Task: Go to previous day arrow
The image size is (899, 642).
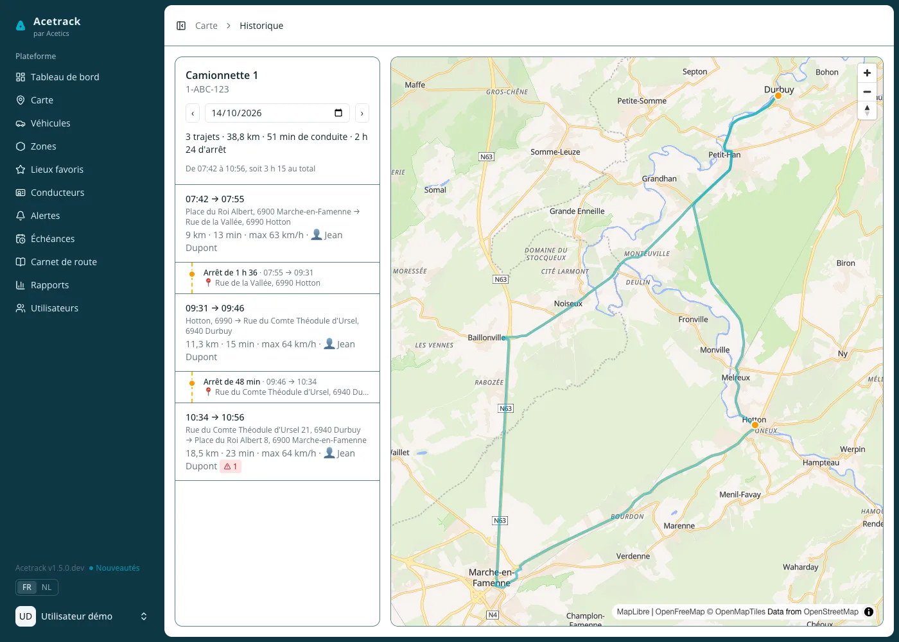Action: [193, 113]
